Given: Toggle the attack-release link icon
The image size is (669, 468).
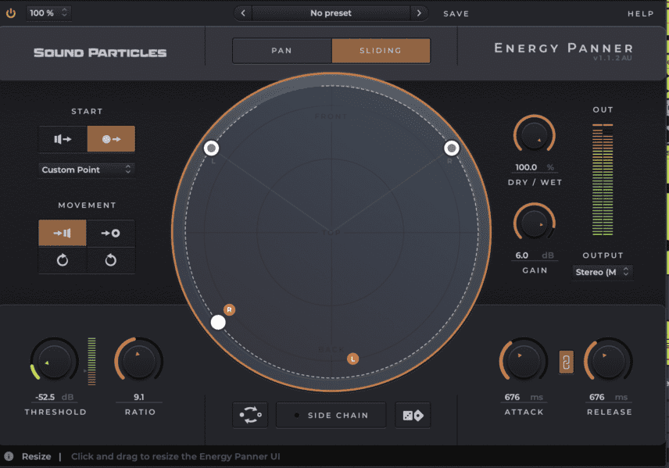Looking at the screenshot, I should 566,363.
